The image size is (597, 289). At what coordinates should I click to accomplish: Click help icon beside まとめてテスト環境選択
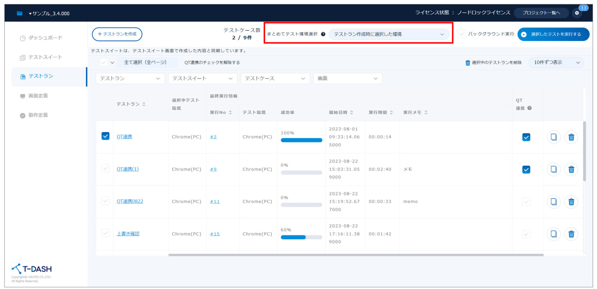323,34
